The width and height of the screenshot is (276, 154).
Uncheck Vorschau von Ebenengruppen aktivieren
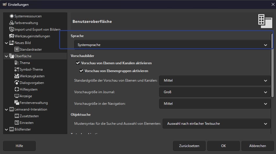tap(81, 71)
